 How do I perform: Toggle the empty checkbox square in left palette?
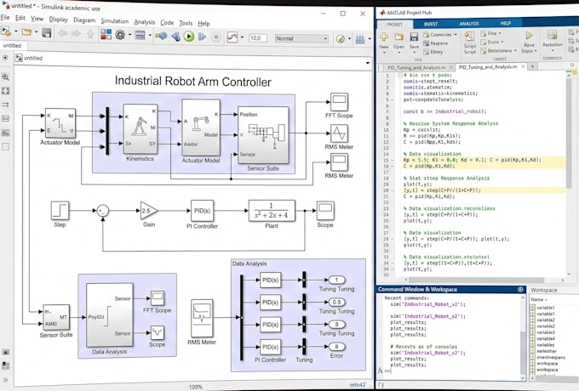[6, 147]
